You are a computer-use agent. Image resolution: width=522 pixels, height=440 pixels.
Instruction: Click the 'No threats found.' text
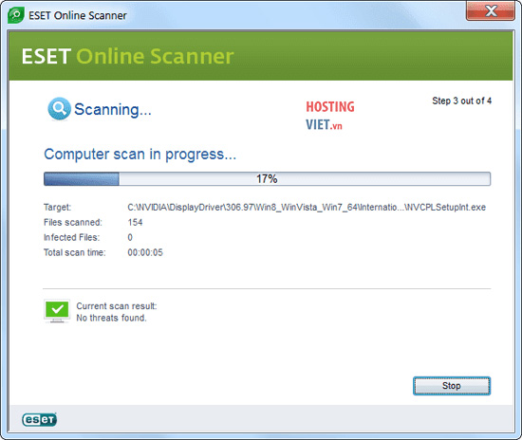[112, 318]
